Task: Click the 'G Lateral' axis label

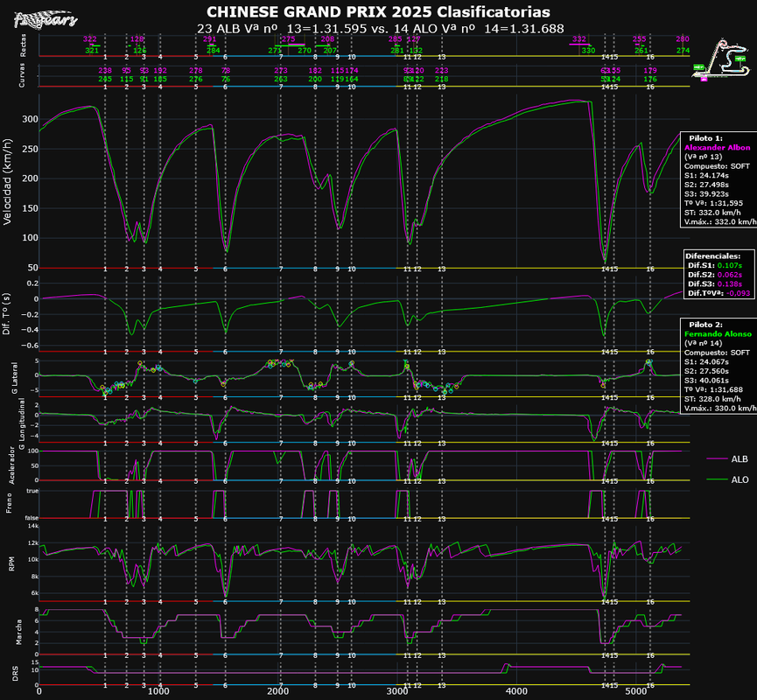Action: click(x=14, y=378)
